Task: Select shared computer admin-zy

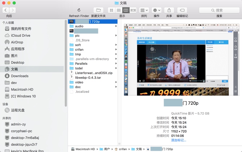Action: pyautogui.click(x=18, y=124)
